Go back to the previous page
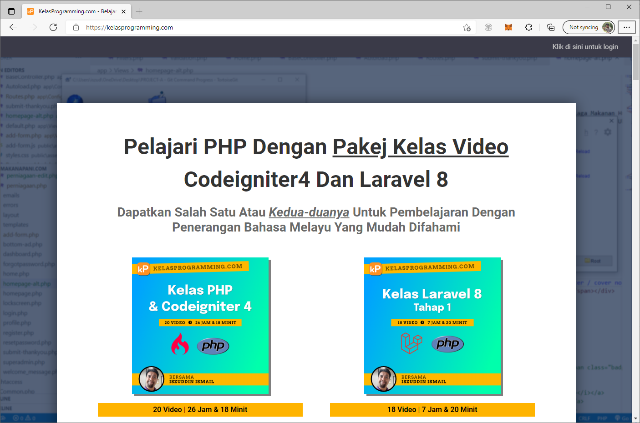 point(13,27)
